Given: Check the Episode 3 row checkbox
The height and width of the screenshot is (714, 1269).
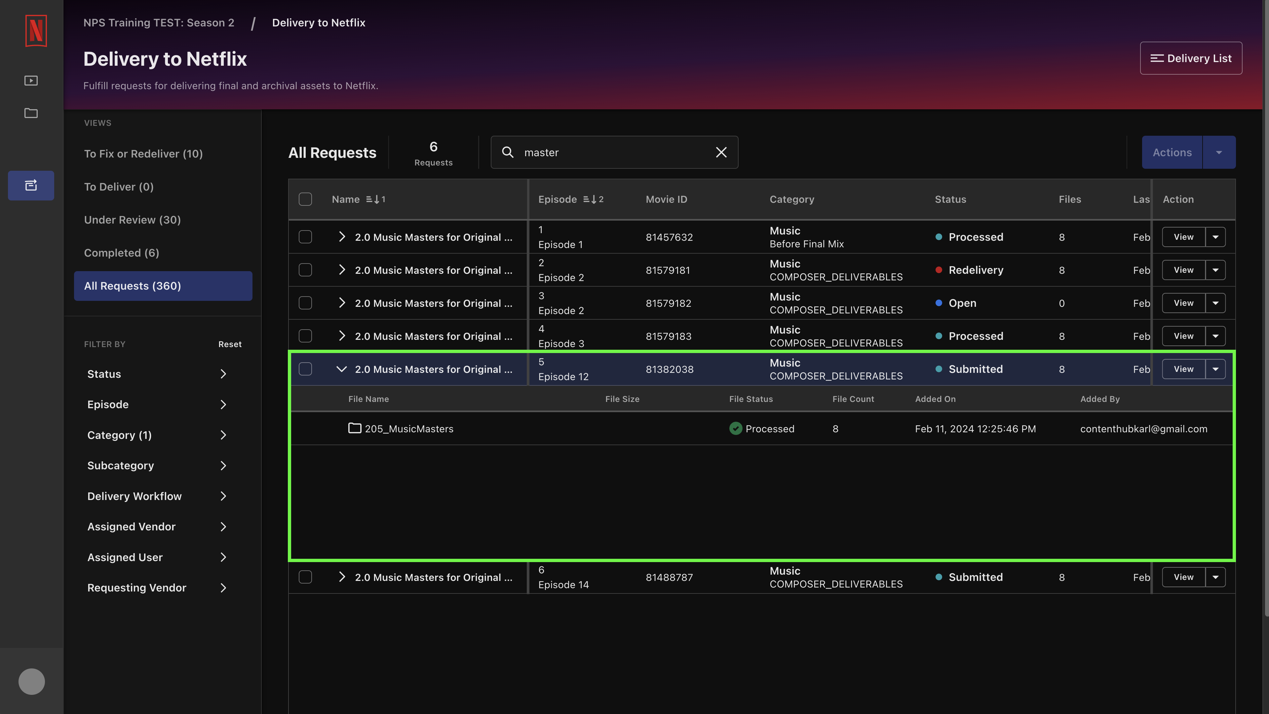Looking at the screenshot, I should coord(305,336).
